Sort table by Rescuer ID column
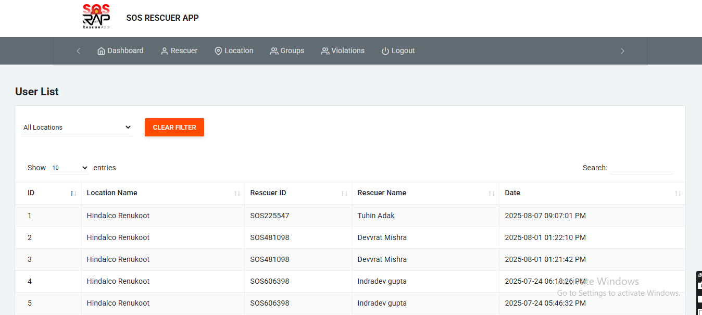The width and height of the screenshot is (702, 315). [298, 193]
